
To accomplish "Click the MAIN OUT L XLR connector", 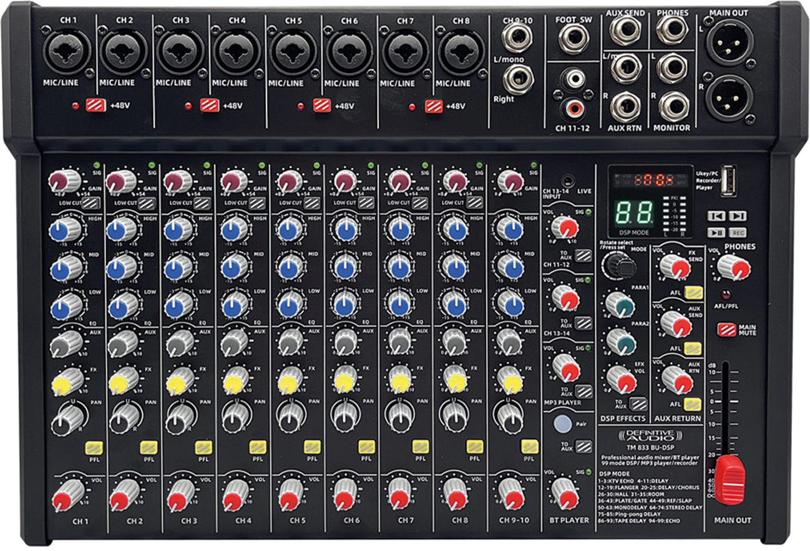I will pyautogui.click(x=729, y=42).
